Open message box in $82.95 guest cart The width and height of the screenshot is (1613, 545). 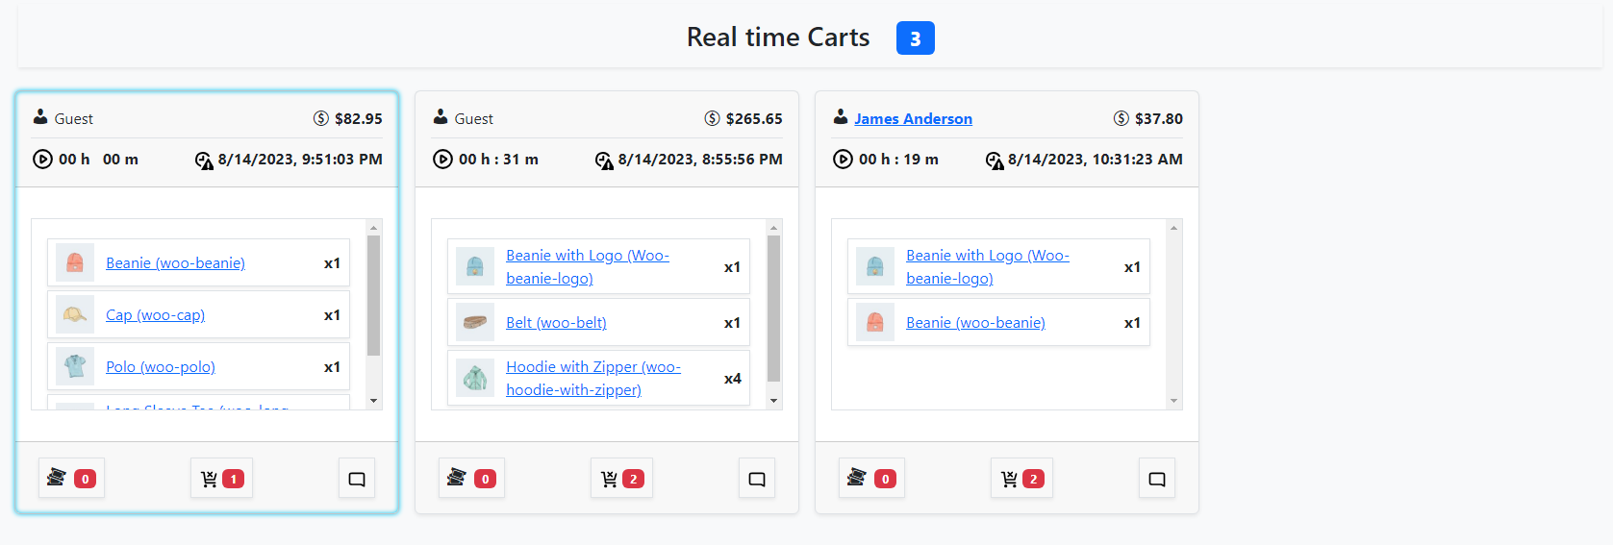pyautogui.click(x=357, y=479)
